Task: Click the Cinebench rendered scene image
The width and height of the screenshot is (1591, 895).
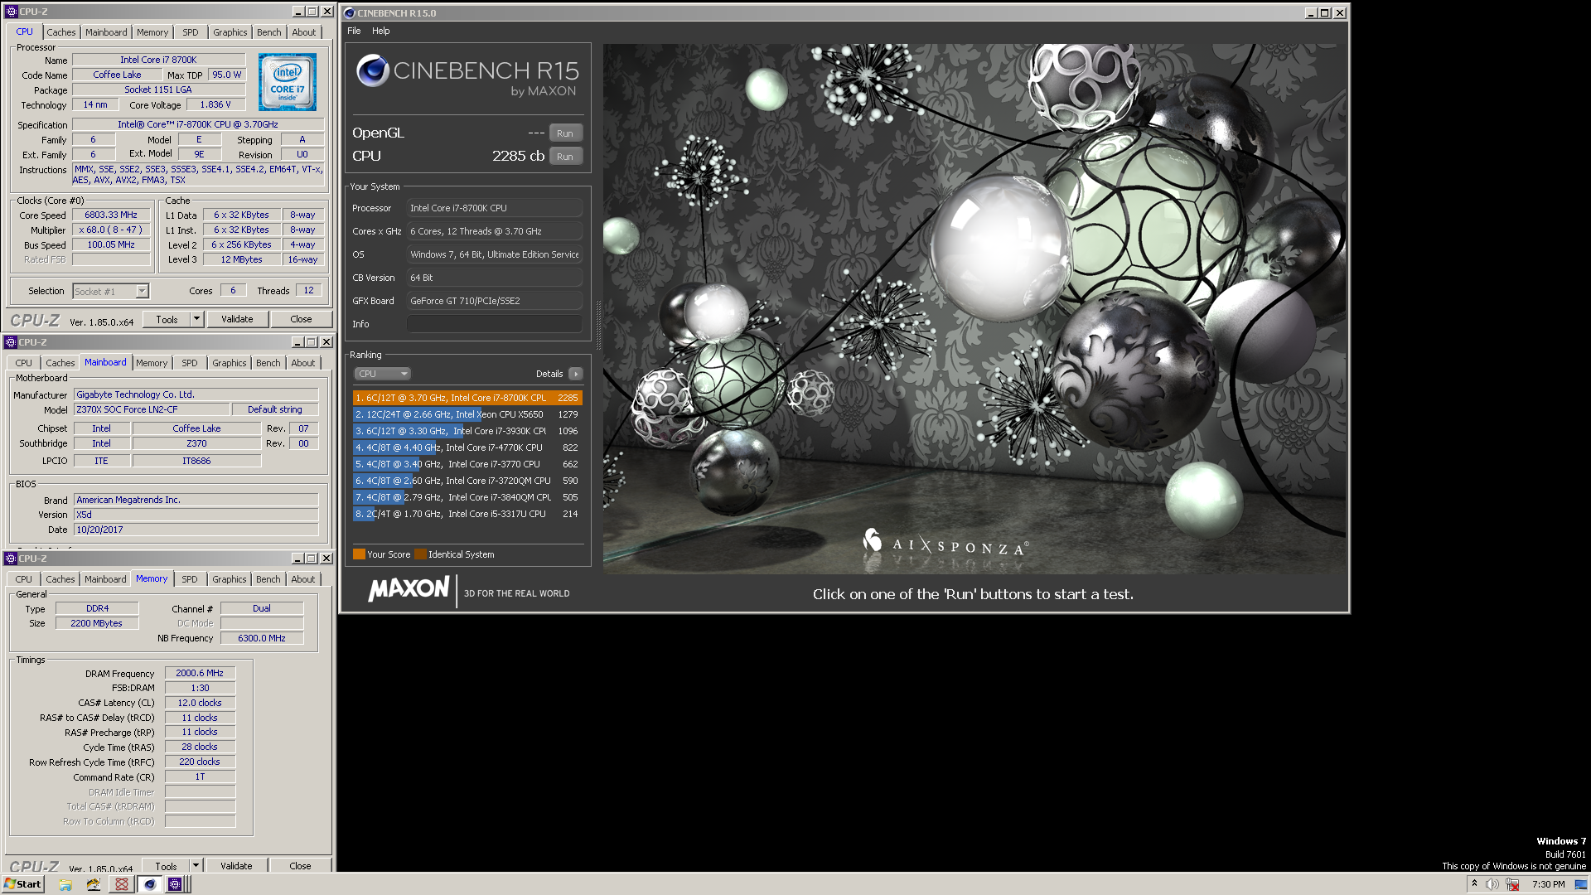Action: (x=974, y=309)
